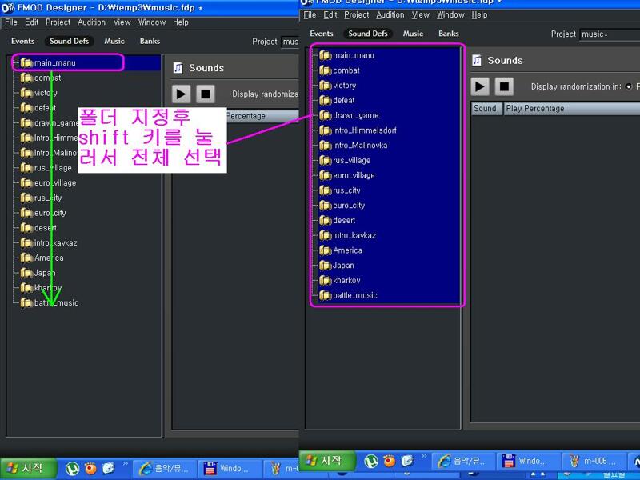Viewport: 640px width, 480px height.
Task: Open File menu in left window
Action: 11,22
